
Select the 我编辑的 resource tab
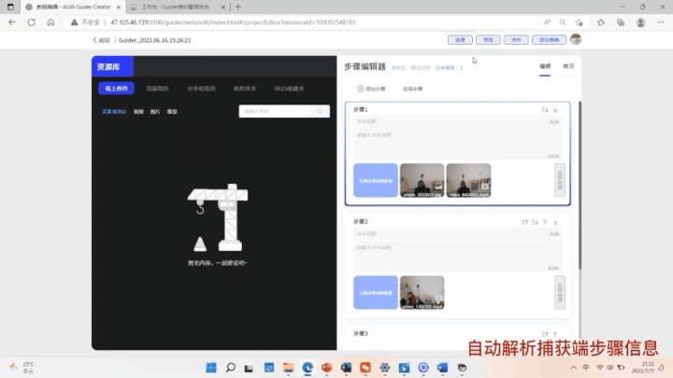(157, 89)
